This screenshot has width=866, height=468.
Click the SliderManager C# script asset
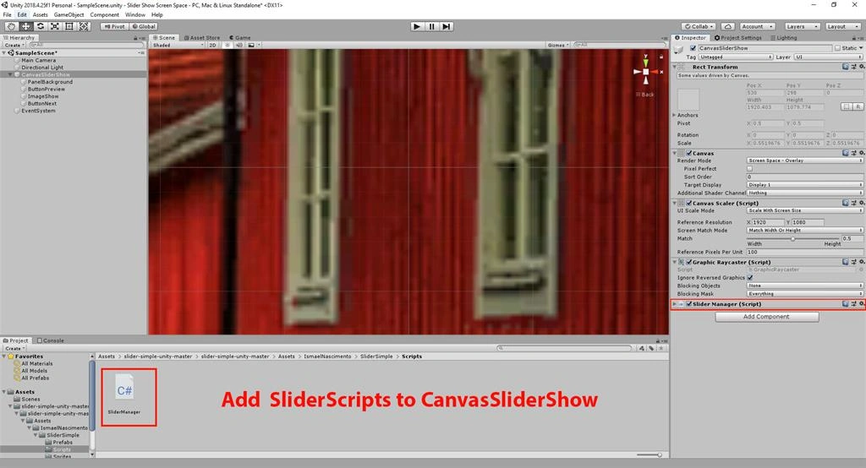pos(124,394)
